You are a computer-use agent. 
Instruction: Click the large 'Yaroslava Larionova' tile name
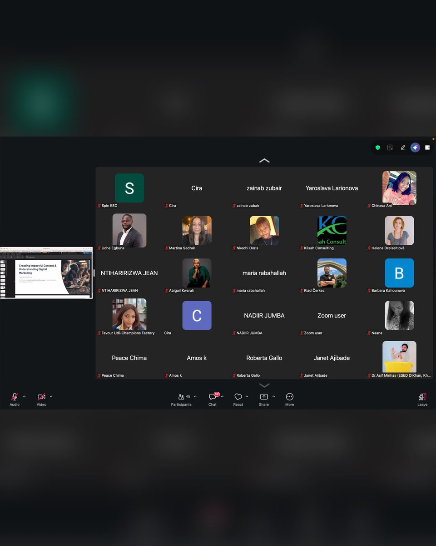(332, 188)
